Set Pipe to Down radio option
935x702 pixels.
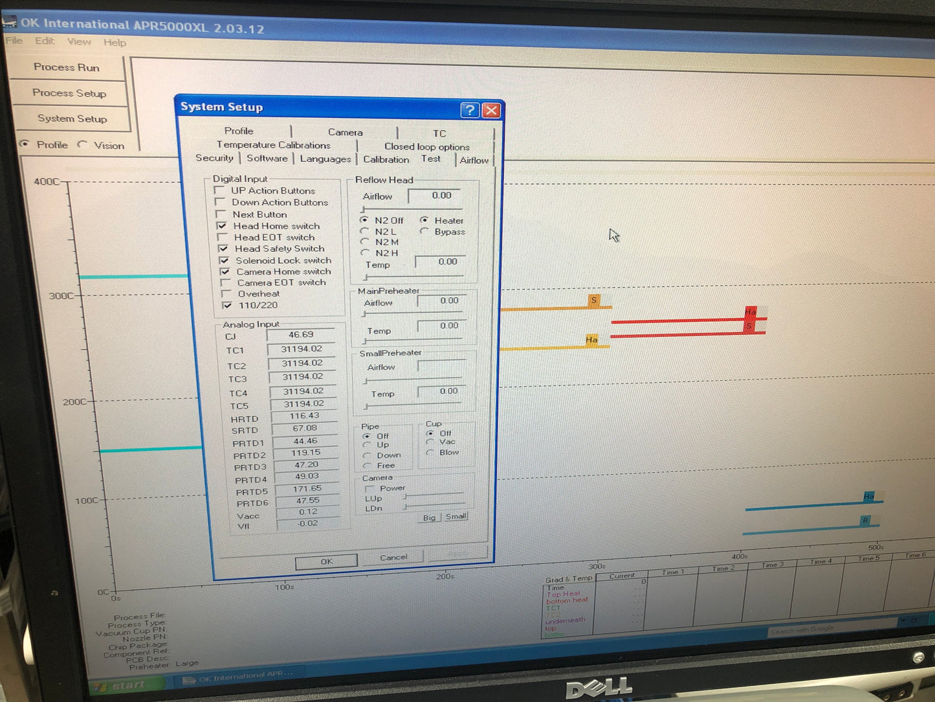click(367, 455)
